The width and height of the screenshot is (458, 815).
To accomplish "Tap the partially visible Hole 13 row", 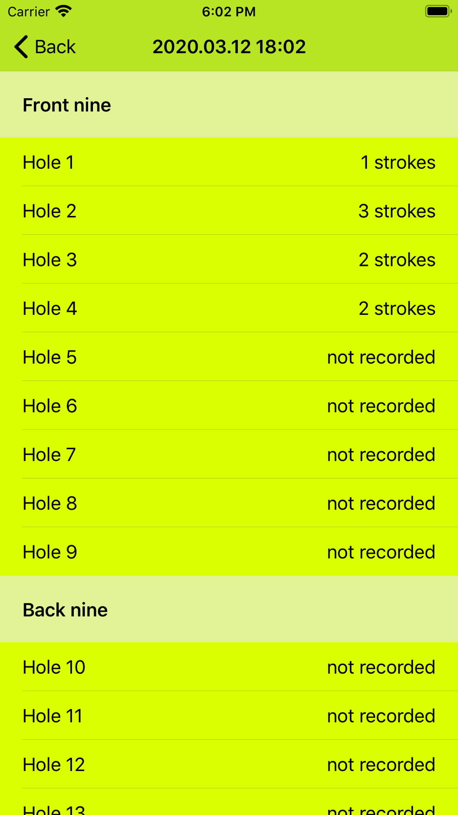I will click(229, 802).
